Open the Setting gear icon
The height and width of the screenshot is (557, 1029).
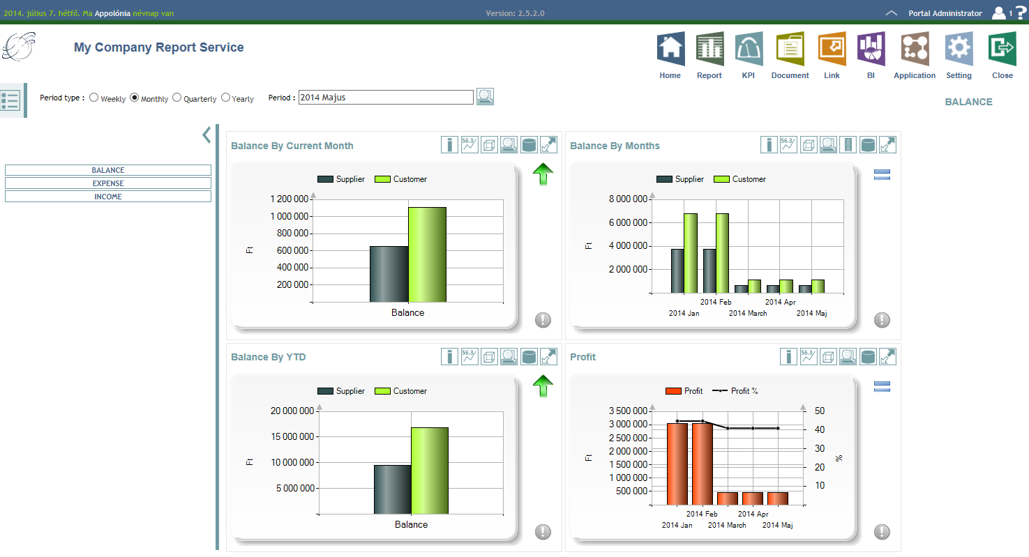(x=959, y=49)
